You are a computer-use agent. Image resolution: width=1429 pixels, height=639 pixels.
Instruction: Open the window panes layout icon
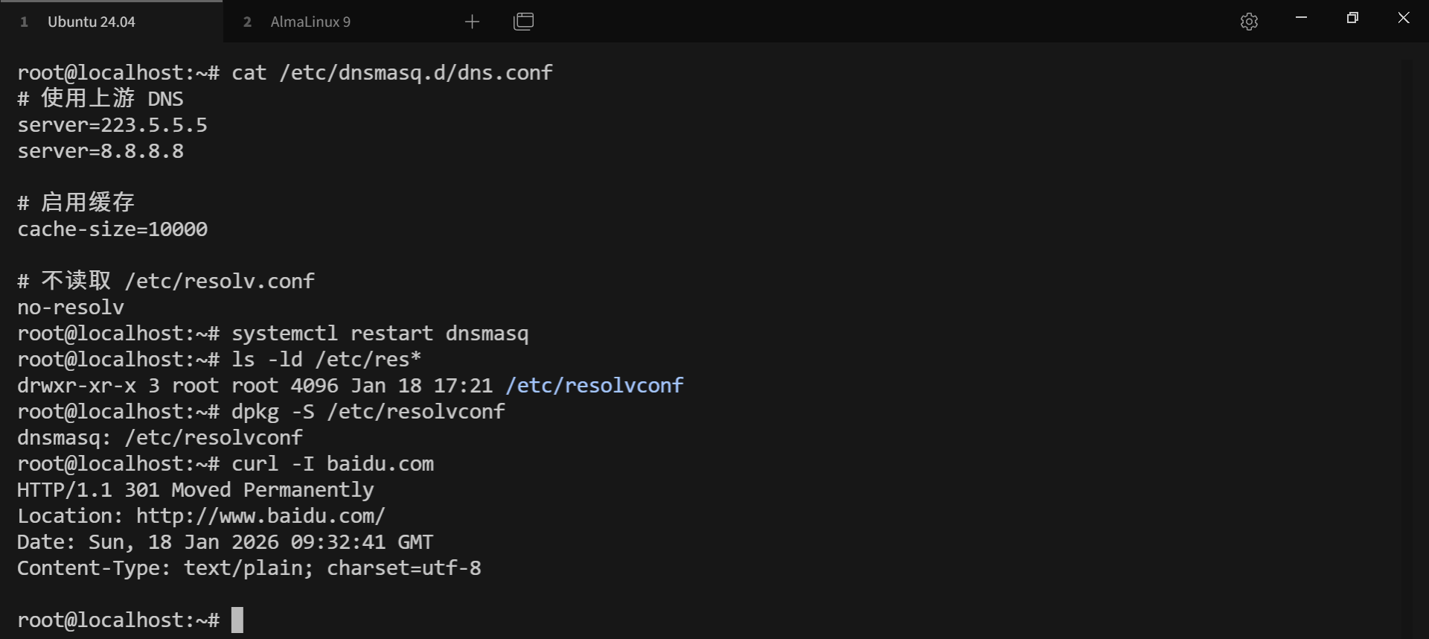point(524,22)
